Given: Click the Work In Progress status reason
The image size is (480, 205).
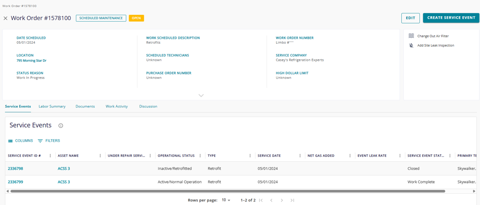Looking at the screenshot, I should tap(31, 78).
